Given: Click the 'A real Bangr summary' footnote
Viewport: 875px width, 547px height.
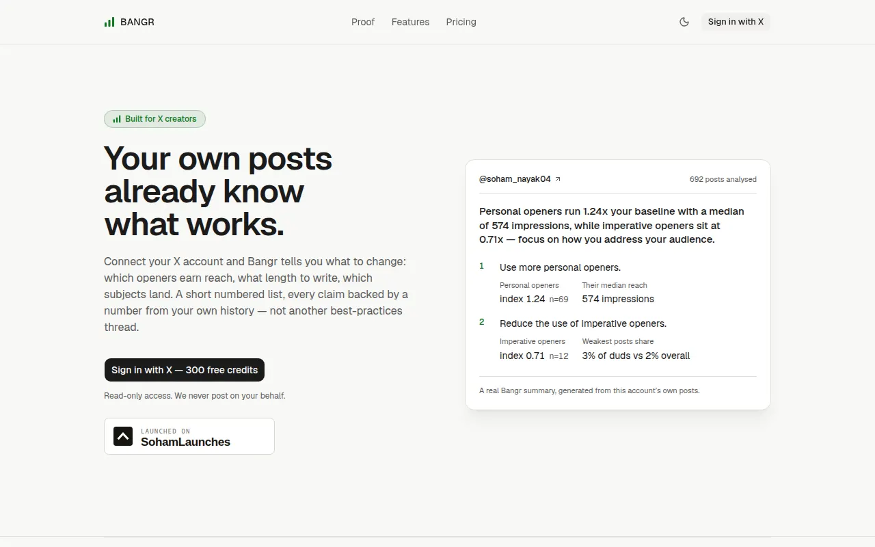Looking at the screenshot, I should 589,391.
